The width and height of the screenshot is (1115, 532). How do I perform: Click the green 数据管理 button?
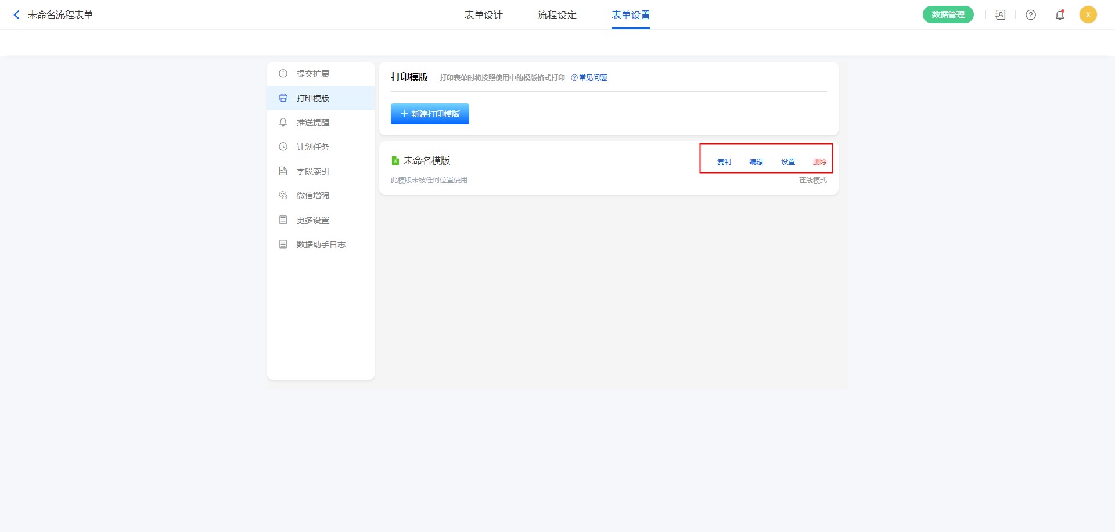click(948, 15)
